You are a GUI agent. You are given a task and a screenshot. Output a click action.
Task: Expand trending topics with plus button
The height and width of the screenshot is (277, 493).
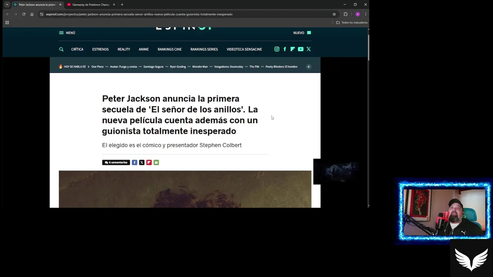[309, 67]
